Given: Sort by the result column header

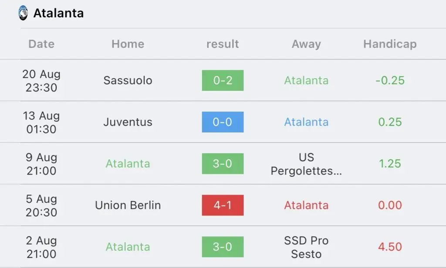Looking at the screenshot, I should point(223,44).
